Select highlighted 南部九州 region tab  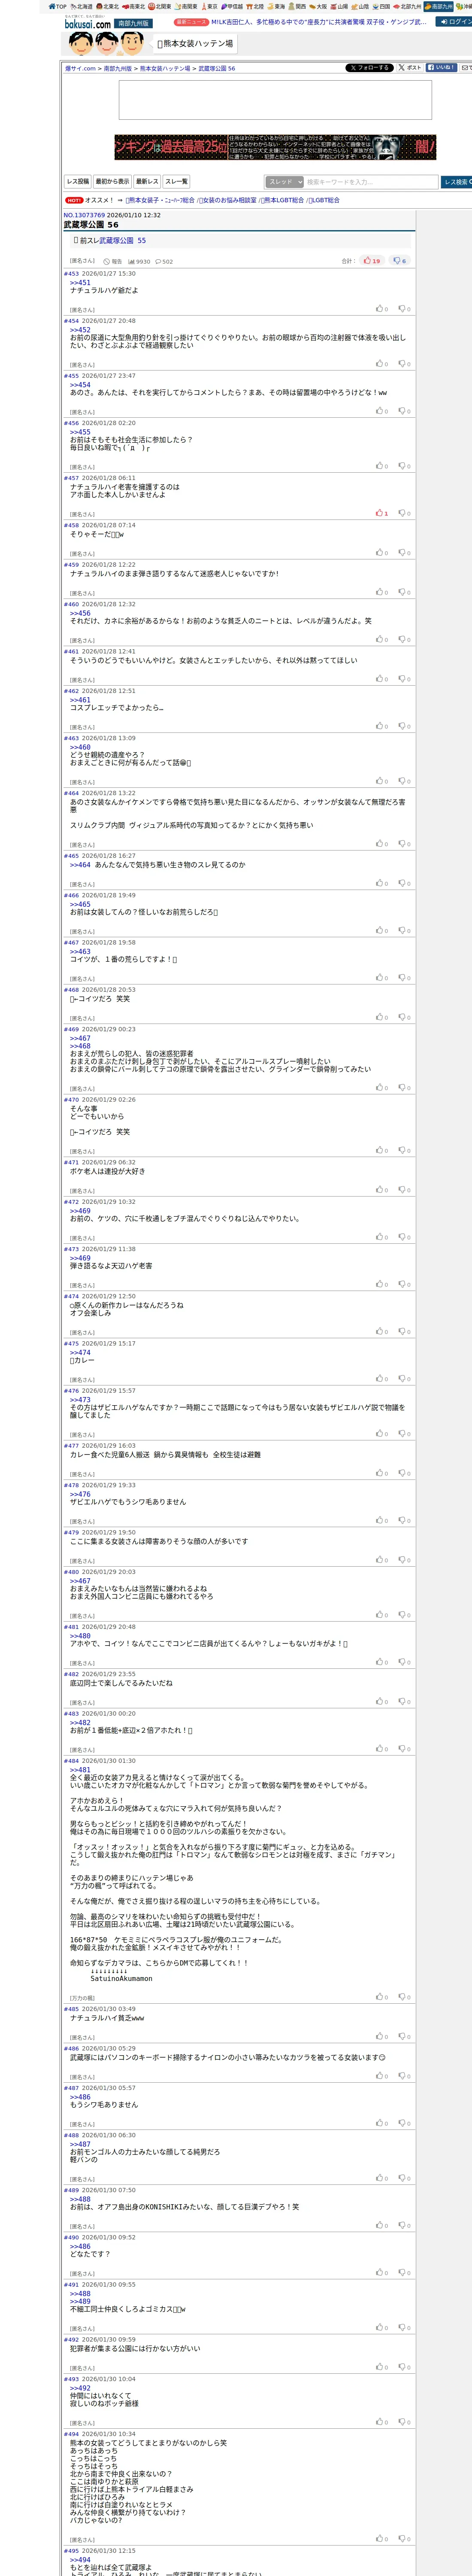tap(438, 6)
